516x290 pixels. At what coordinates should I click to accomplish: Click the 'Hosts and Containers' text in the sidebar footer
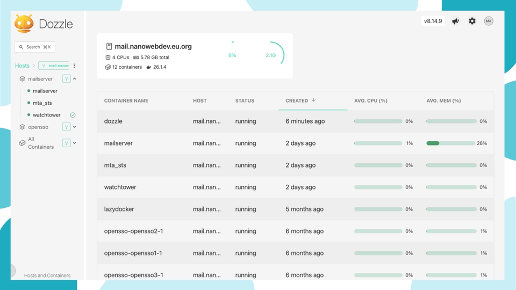tap(47, 275)
